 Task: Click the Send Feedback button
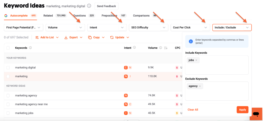106,6
